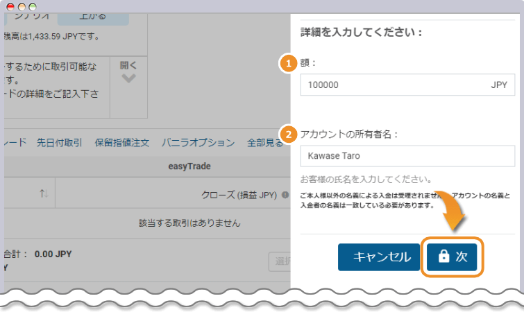
Task: Open the 先日付取引 tab
Action: pyautogui.click(x=59, y=143)
